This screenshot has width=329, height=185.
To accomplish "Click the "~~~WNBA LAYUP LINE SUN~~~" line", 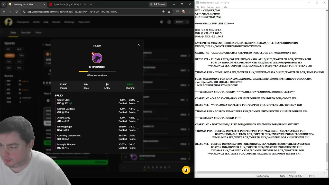I will coord(214,23).
